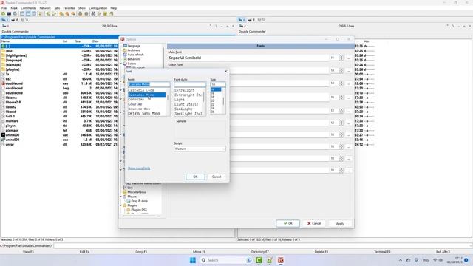This screenshot has height=266, width=473.
Task: Select Cascadia Code in the font list
Action: coord(141,90)
